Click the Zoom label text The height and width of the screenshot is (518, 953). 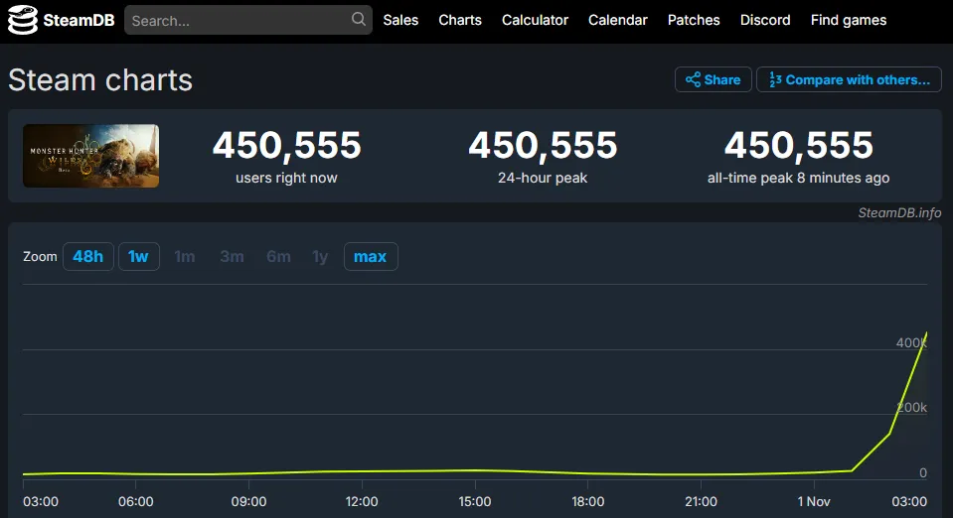[40, 257]
